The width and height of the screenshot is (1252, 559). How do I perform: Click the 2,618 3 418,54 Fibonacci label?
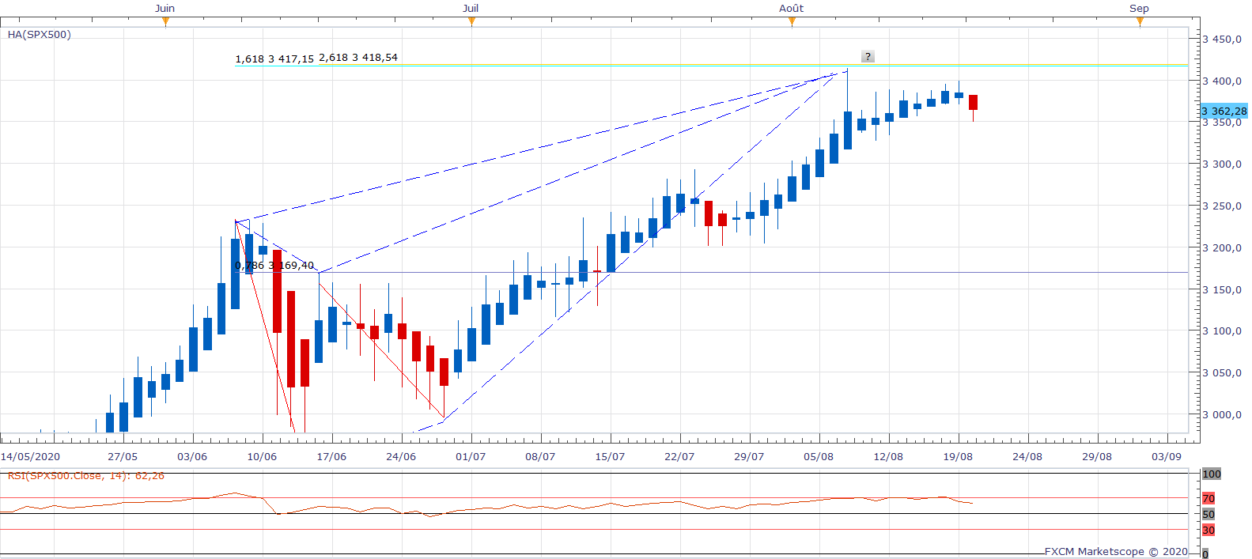coord(358,58)
